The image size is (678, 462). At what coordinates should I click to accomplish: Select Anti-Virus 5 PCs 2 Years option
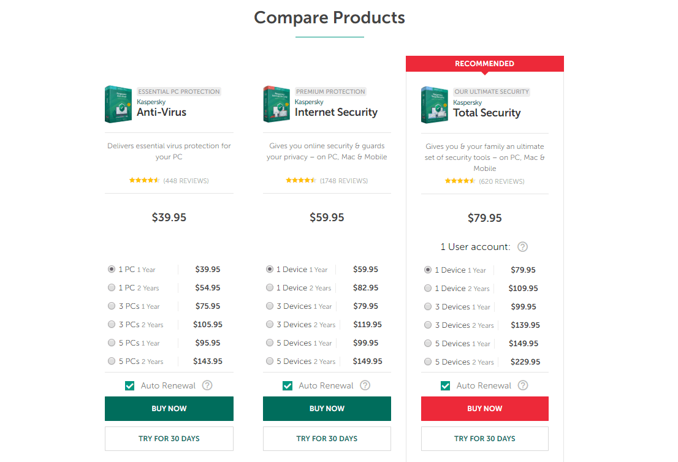coord(112,361)
